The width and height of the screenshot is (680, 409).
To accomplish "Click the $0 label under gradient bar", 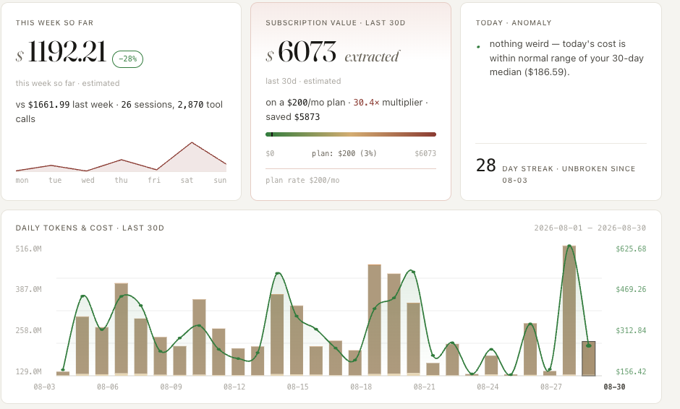I will (270, 153).
